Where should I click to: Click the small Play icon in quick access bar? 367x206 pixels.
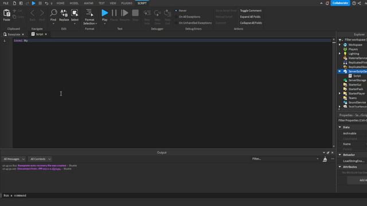click(33, 3)
